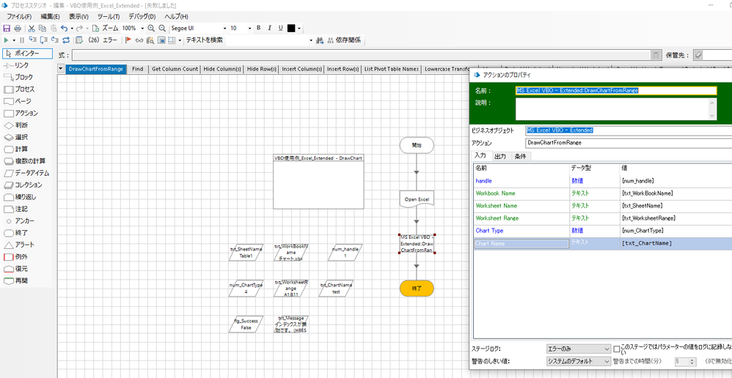Switch to the Conditions tab in properties
732x378 pixels.
click(521, 156)
